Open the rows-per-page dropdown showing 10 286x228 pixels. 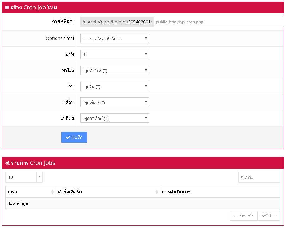click(x=24, y=177)
